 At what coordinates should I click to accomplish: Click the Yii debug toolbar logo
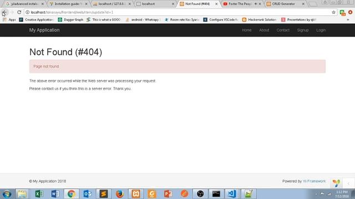tap(336, 183)
